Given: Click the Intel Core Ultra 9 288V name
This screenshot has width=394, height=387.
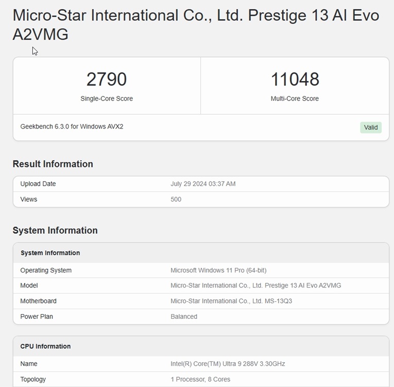Looking at the screenshot, I should click(x=228, y=364).
